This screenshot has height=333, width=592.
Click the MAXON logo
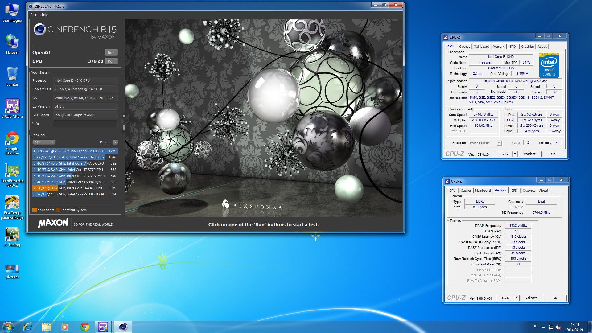53,223
